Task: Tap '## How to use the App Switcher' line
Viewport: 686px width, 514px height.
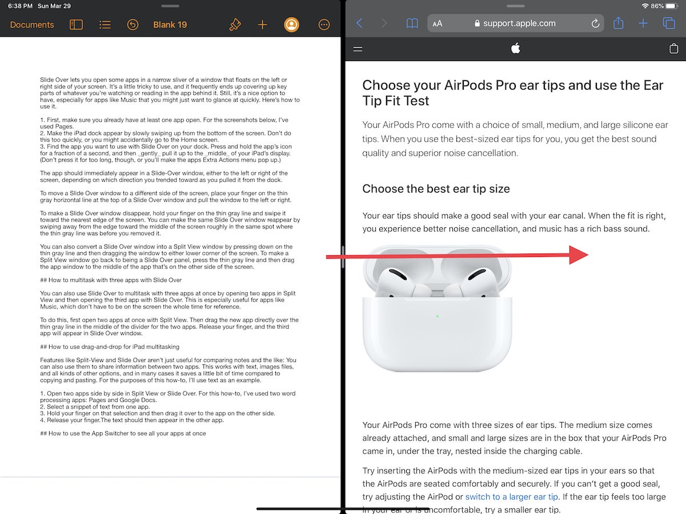Action: [x=123, y=433]
